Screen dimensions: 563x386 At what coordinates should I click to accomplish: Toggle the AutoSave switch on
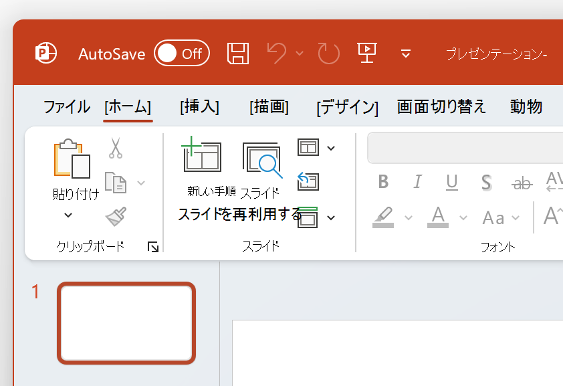[182, 53]
